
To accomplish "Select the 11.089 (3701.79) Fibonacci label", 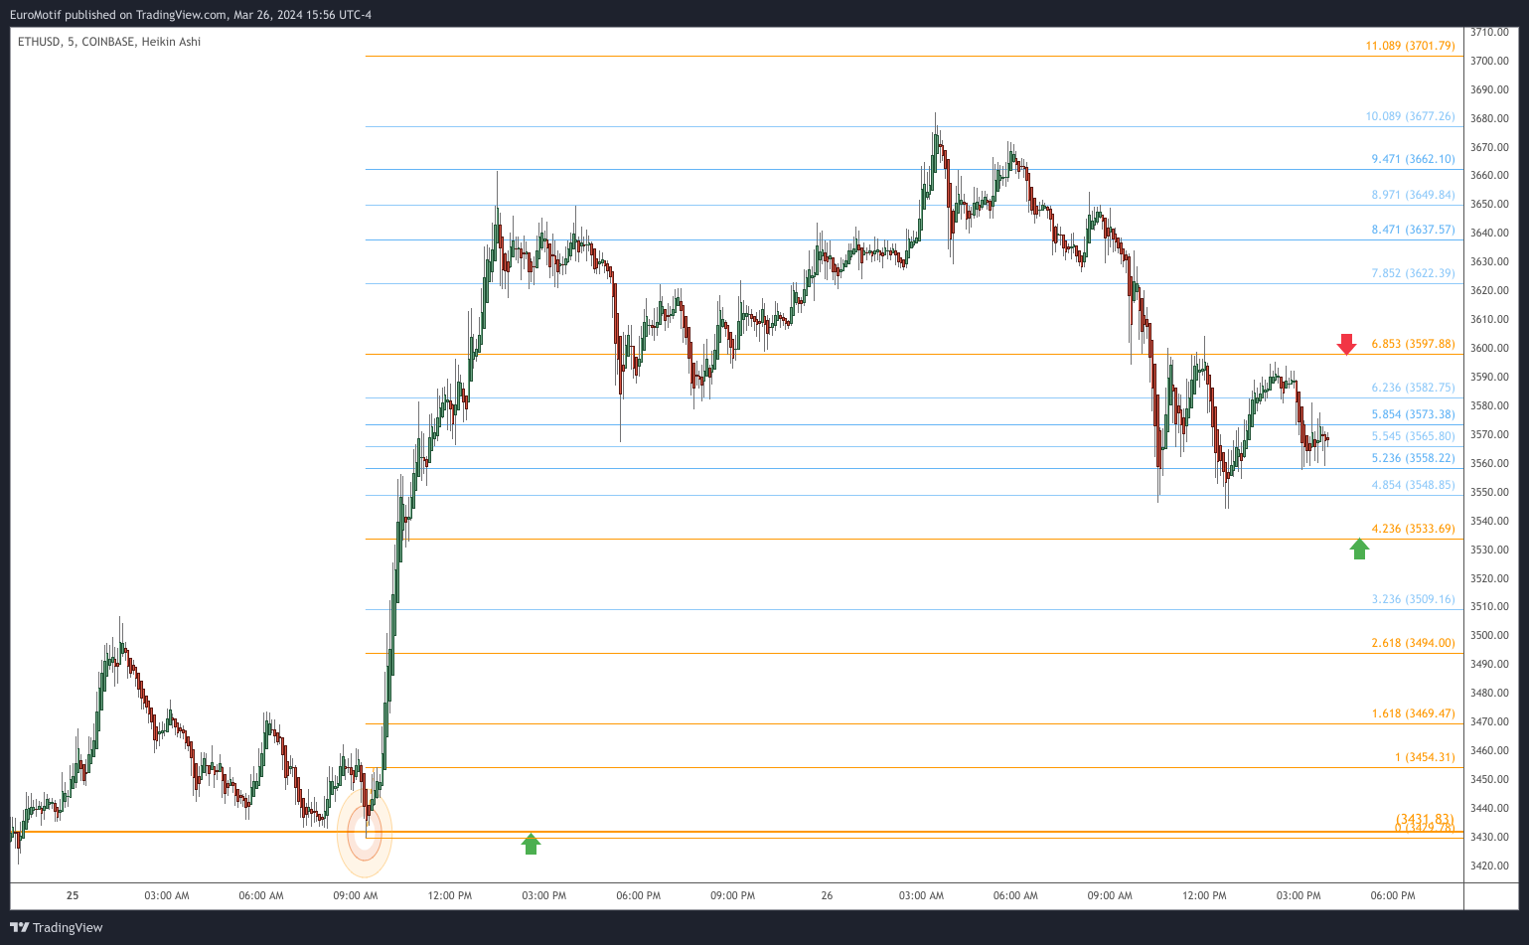I will 1410,46.
